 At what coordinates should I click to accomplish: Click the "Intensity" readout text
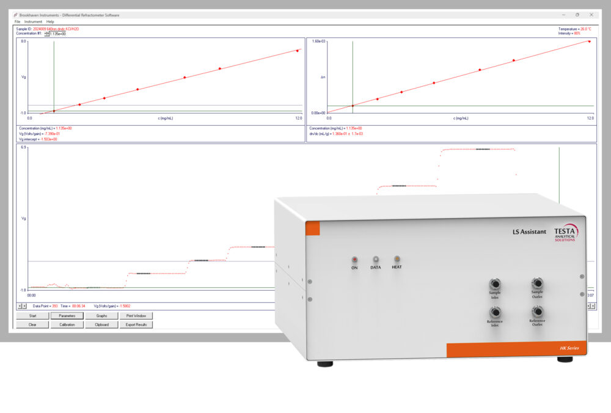click(x=569, y=34)
